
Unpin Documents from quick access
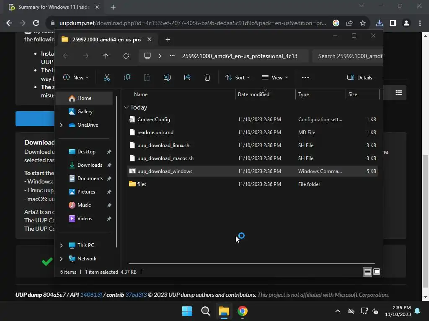[109, 178]
